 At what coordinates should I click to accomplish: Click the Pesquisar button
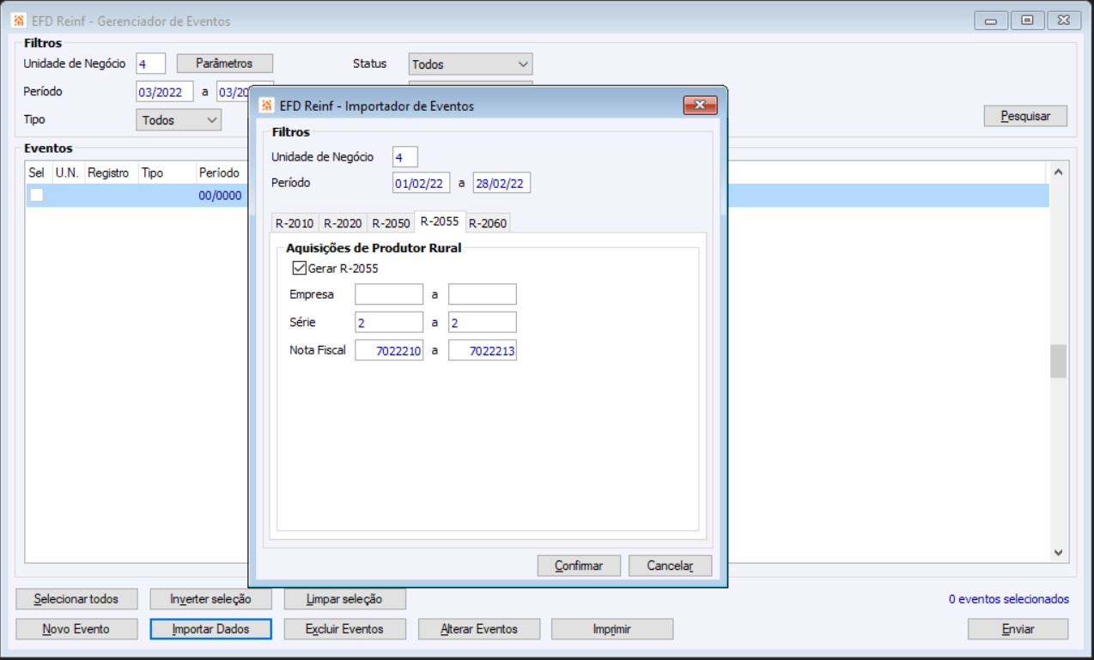point(1025,116)
